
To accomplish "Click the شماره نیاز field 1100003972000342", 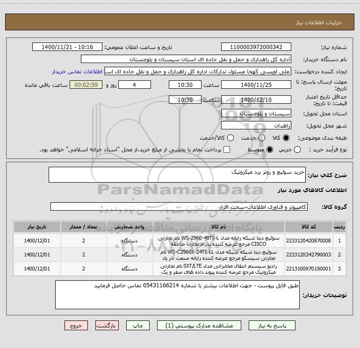I will pos(256,47).
